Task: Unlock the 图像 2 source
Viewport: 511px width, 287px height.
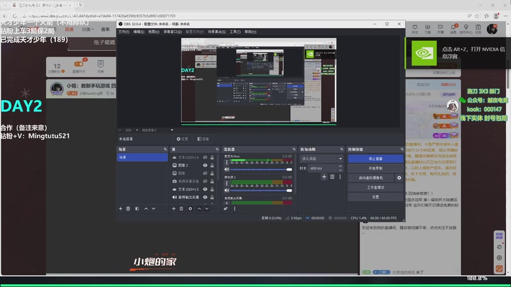Action: click(212, 165)
